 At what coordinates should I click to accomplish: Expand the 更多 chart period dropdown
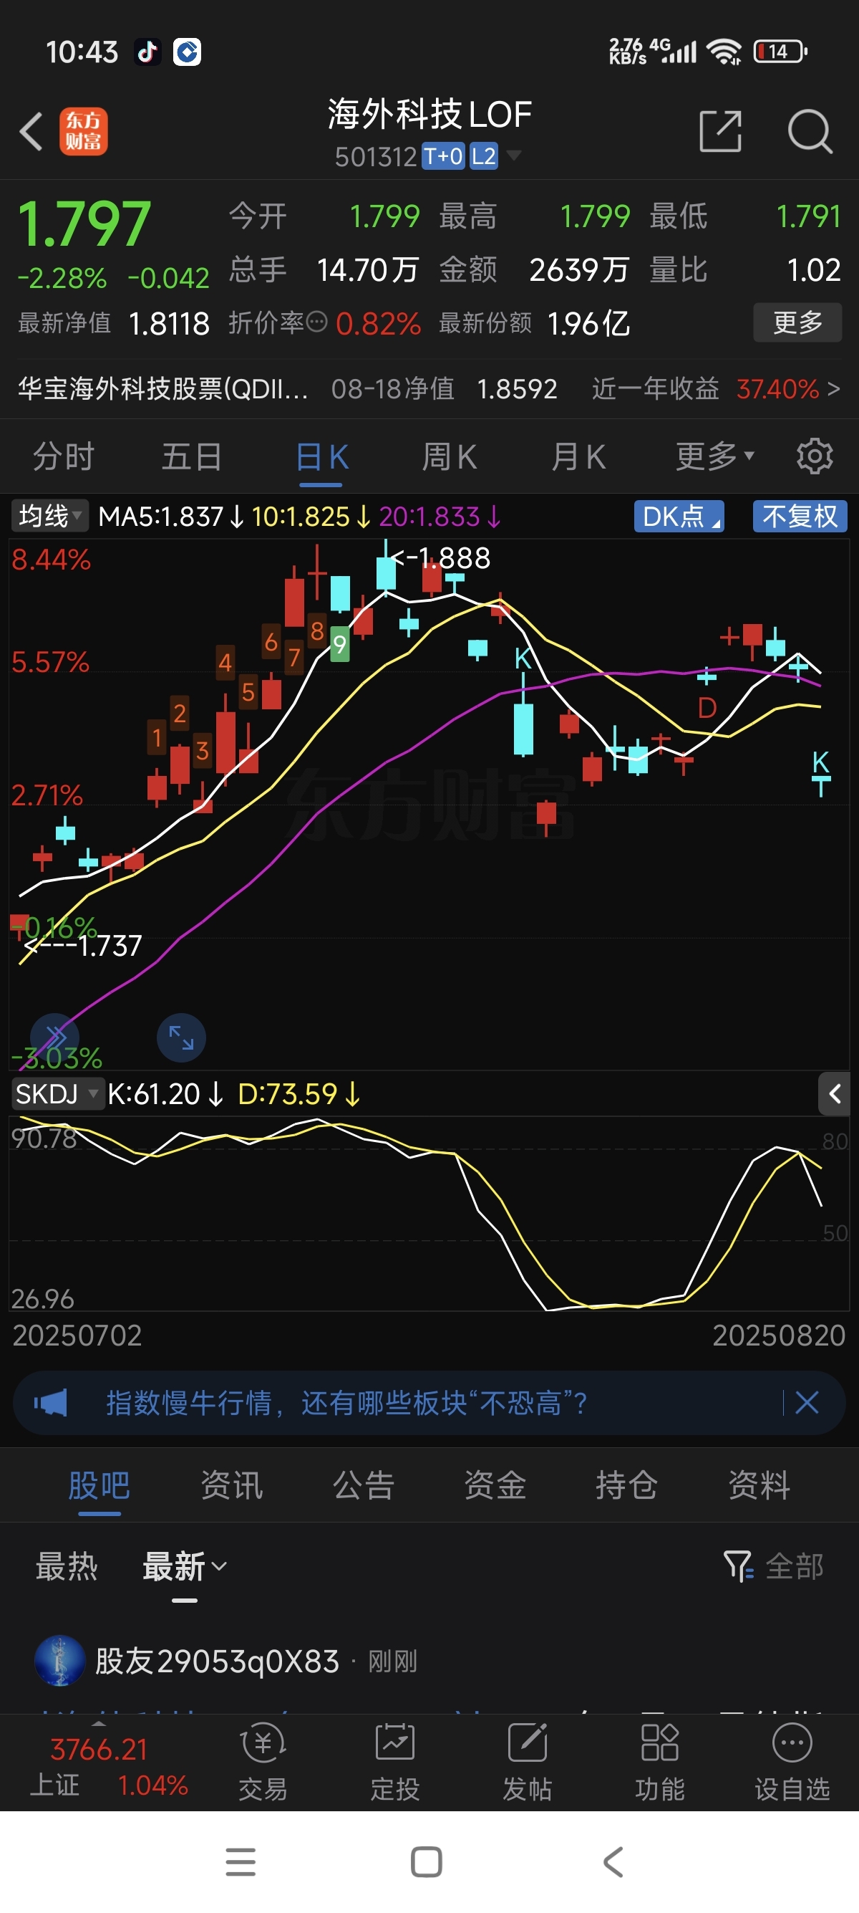[714, 456]
